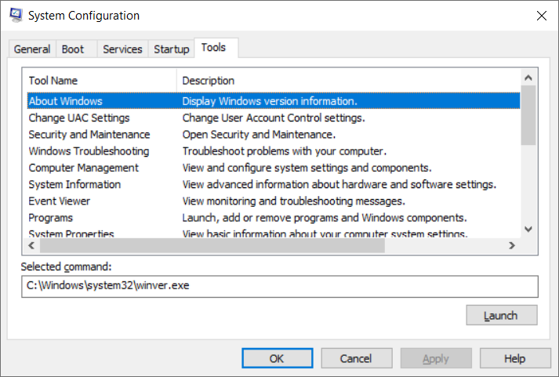Go to the Services tab
The height and width of the screenshot is (377, 559).
pyautogui.click(x=122, y=49)
